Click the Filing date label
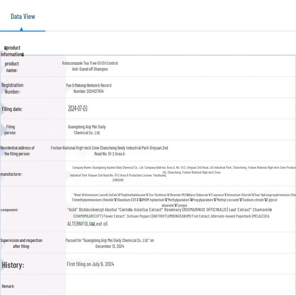 (12, 109)
